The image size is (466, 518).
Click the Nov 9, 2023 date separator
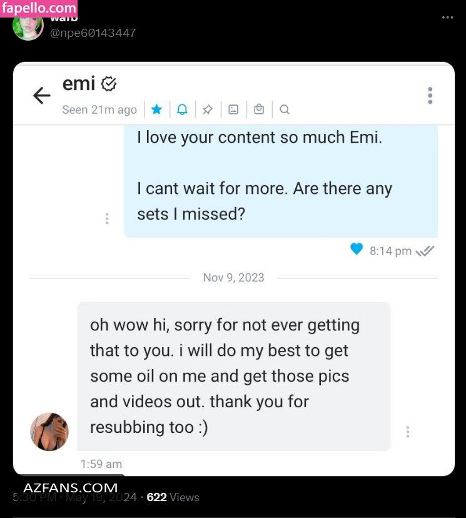pyautogui.click(x=233, y=277)
